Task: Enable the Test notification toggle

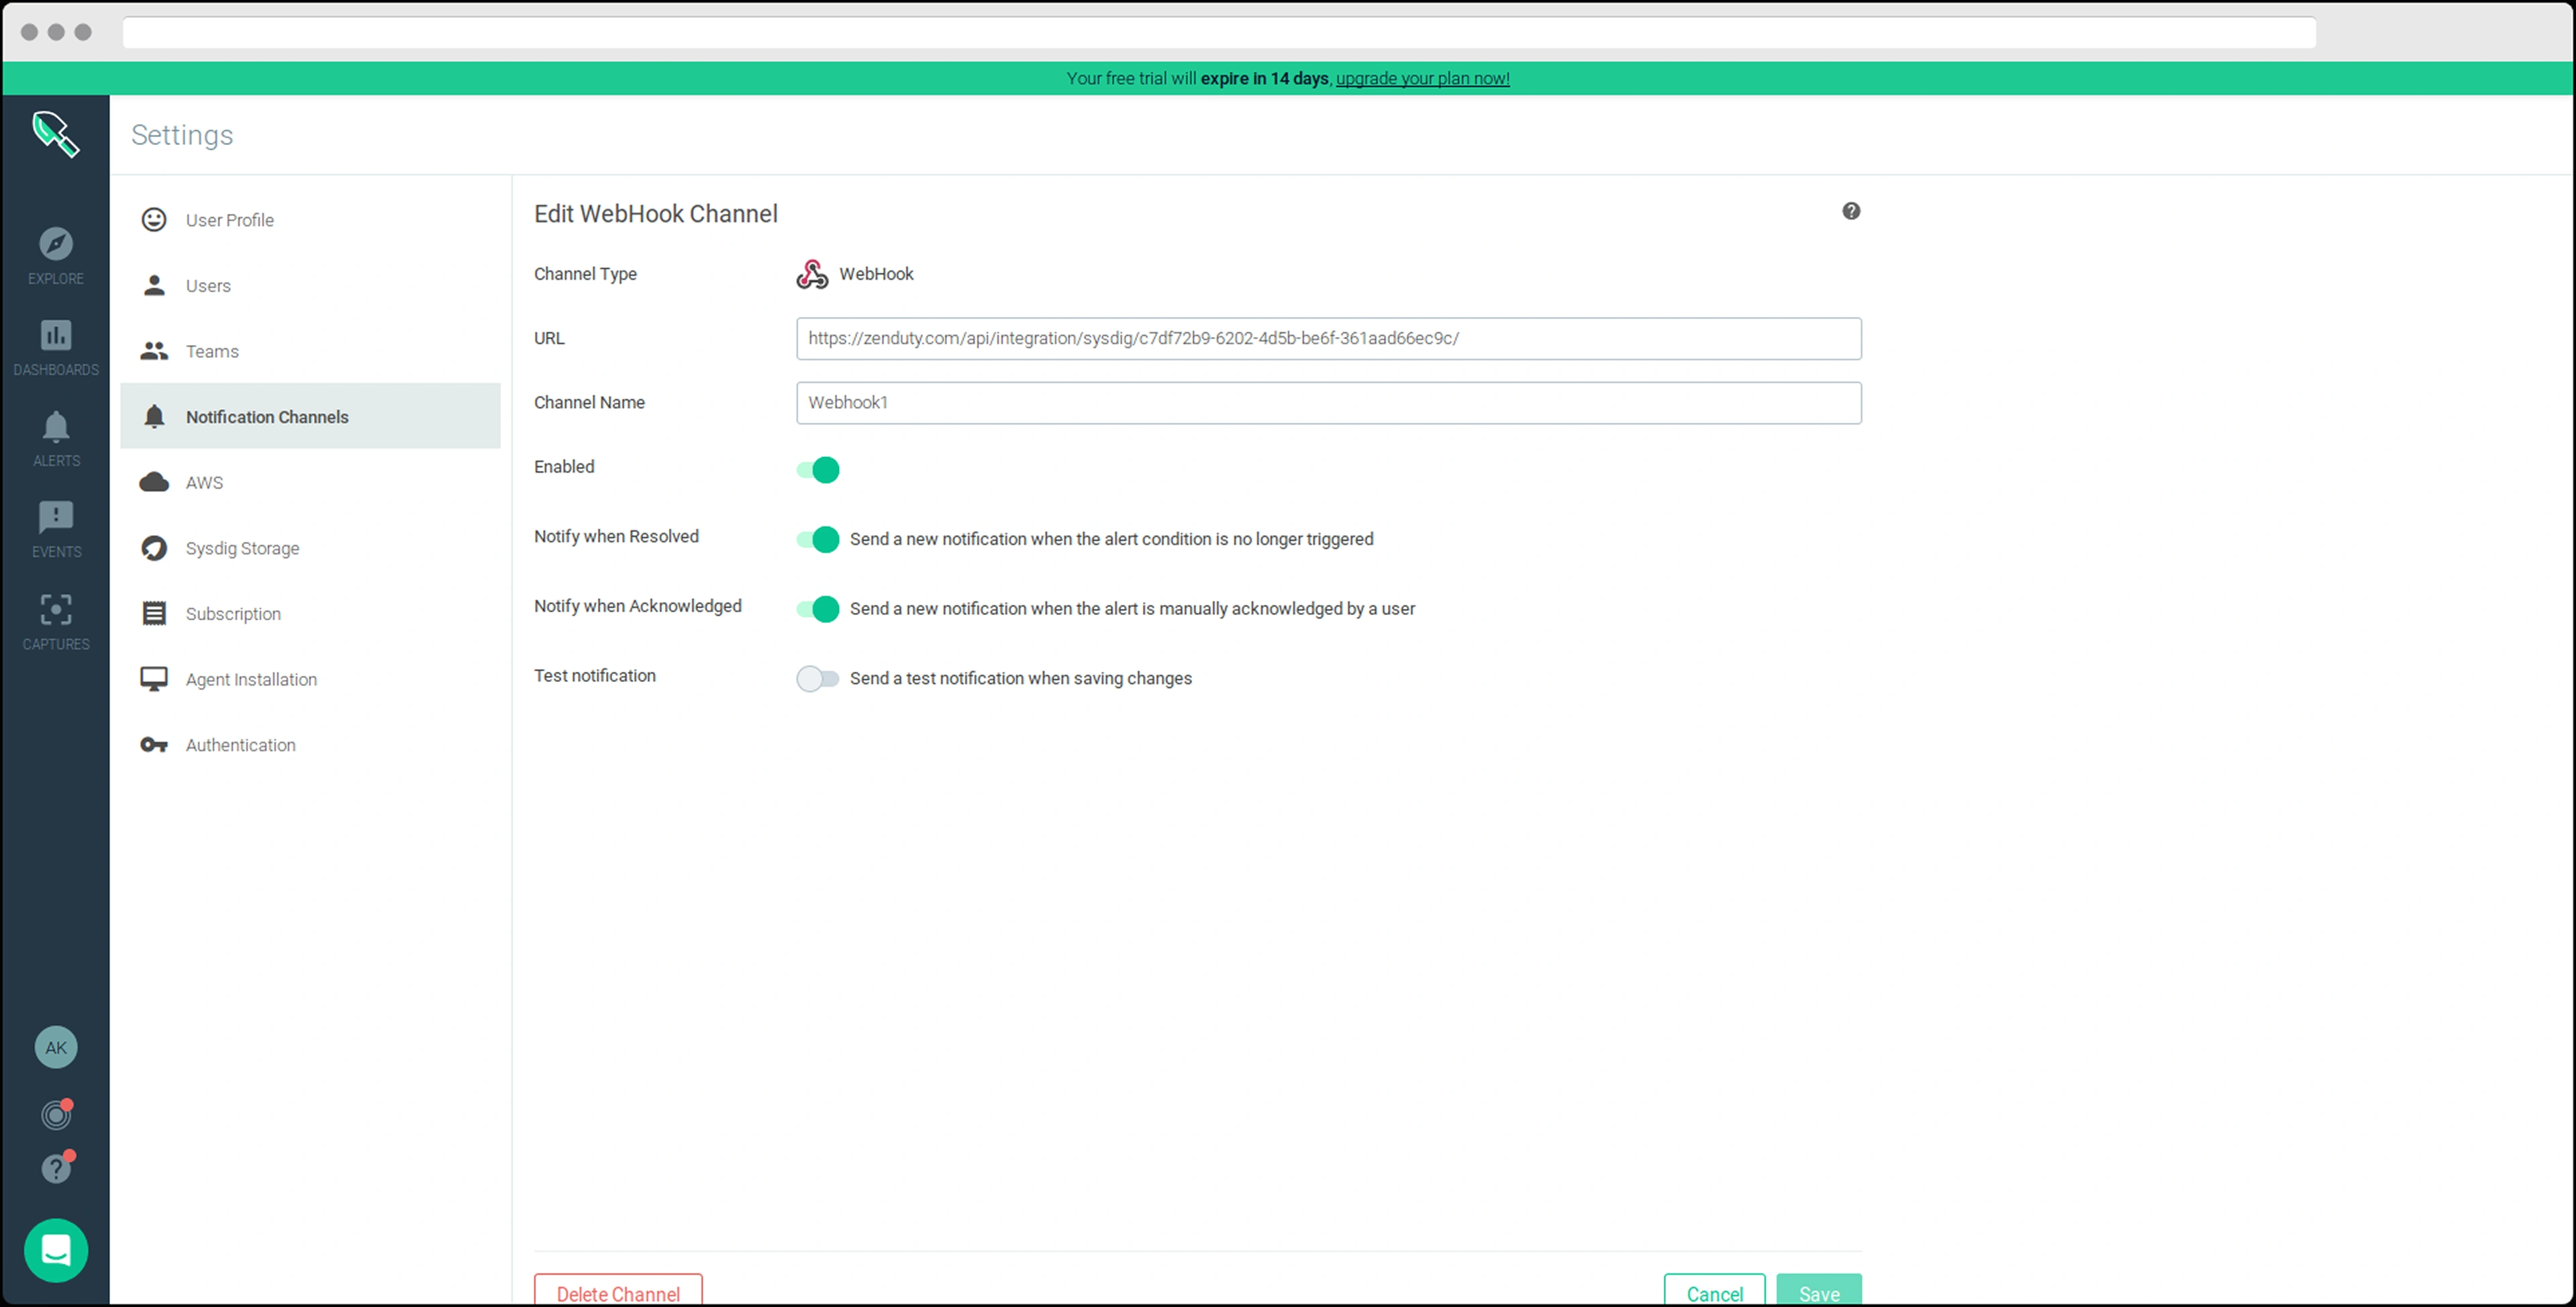Action: (x=818, y=679)
